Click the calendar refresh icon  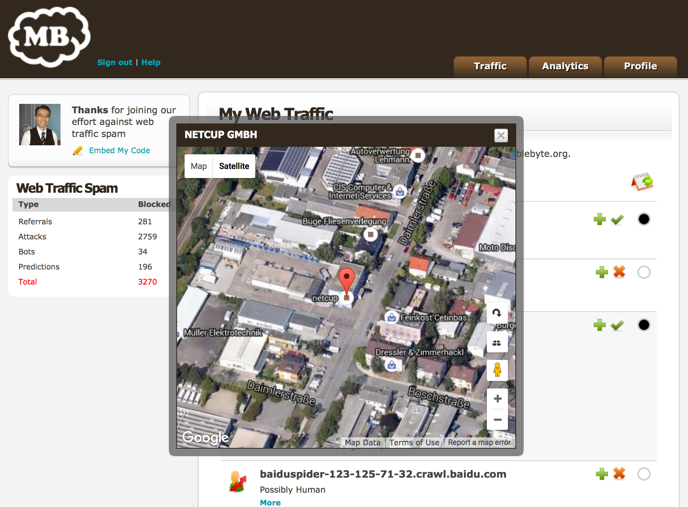point(642,182)
